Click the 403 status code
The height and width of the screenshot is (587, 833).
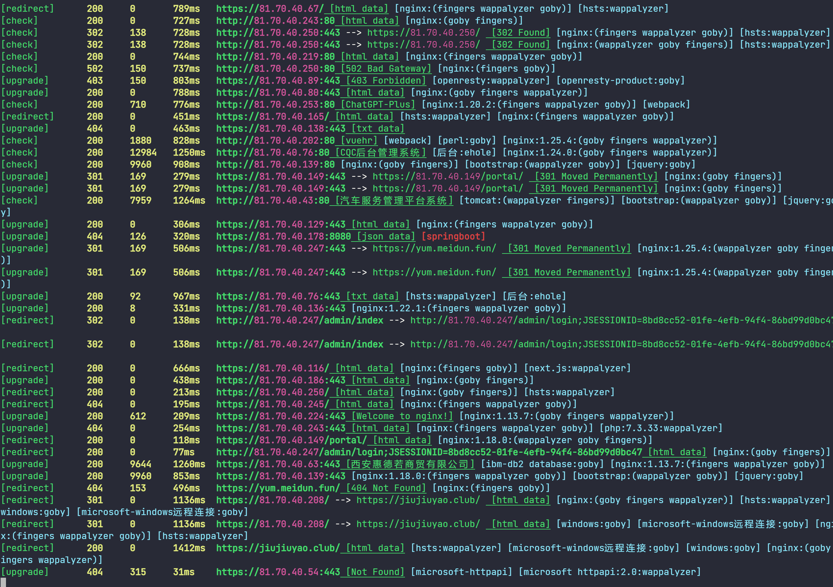pyautogui.click(x=95, y=80)
